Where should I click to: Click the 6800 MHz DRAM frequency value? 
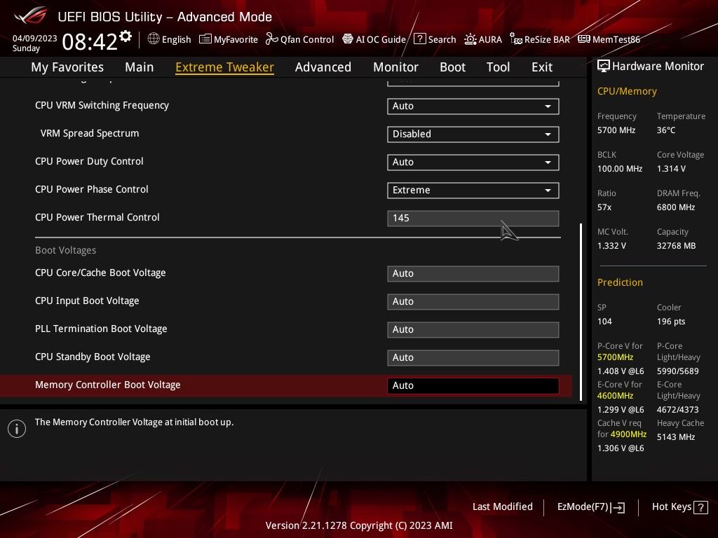tap(676, 207)
